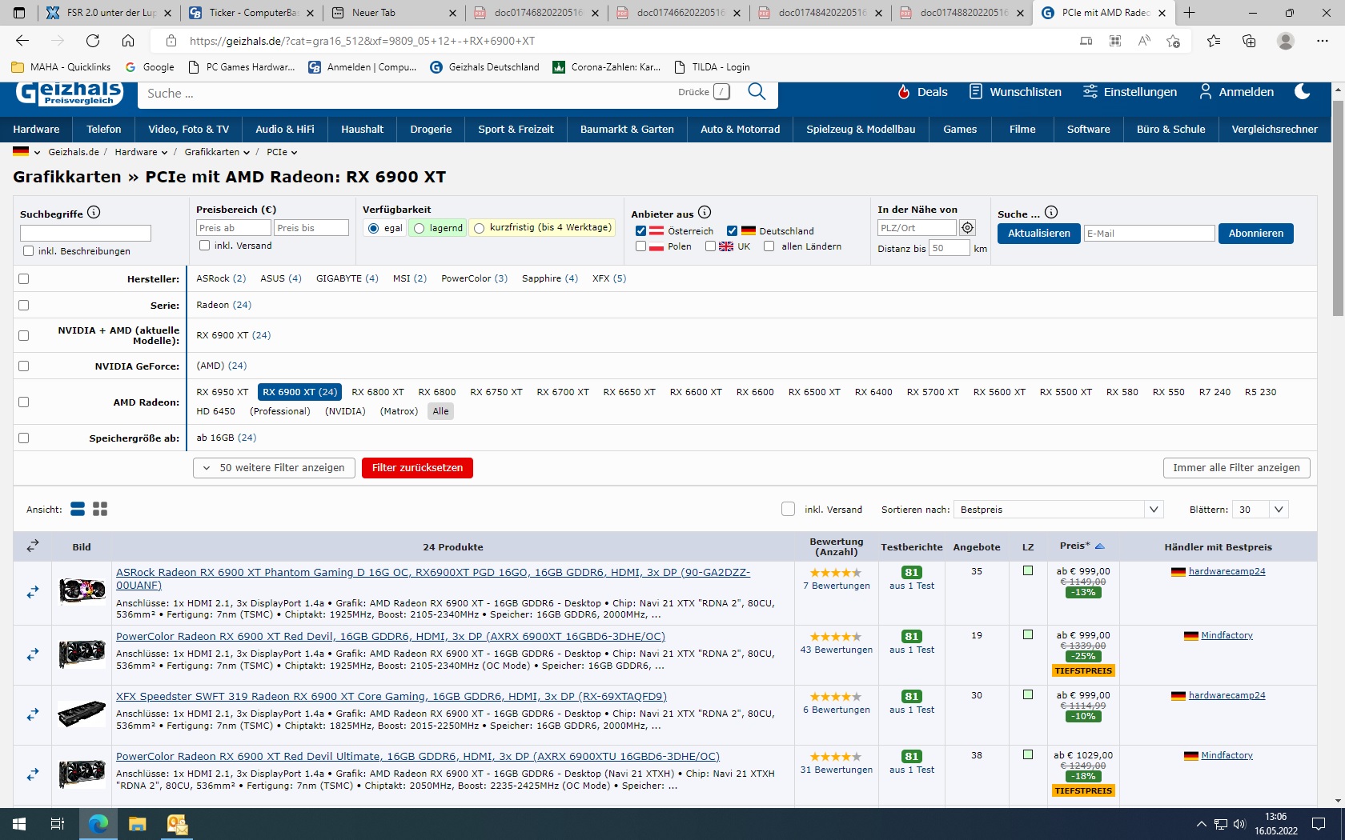Open browser collections icon

coord(1249,41)
